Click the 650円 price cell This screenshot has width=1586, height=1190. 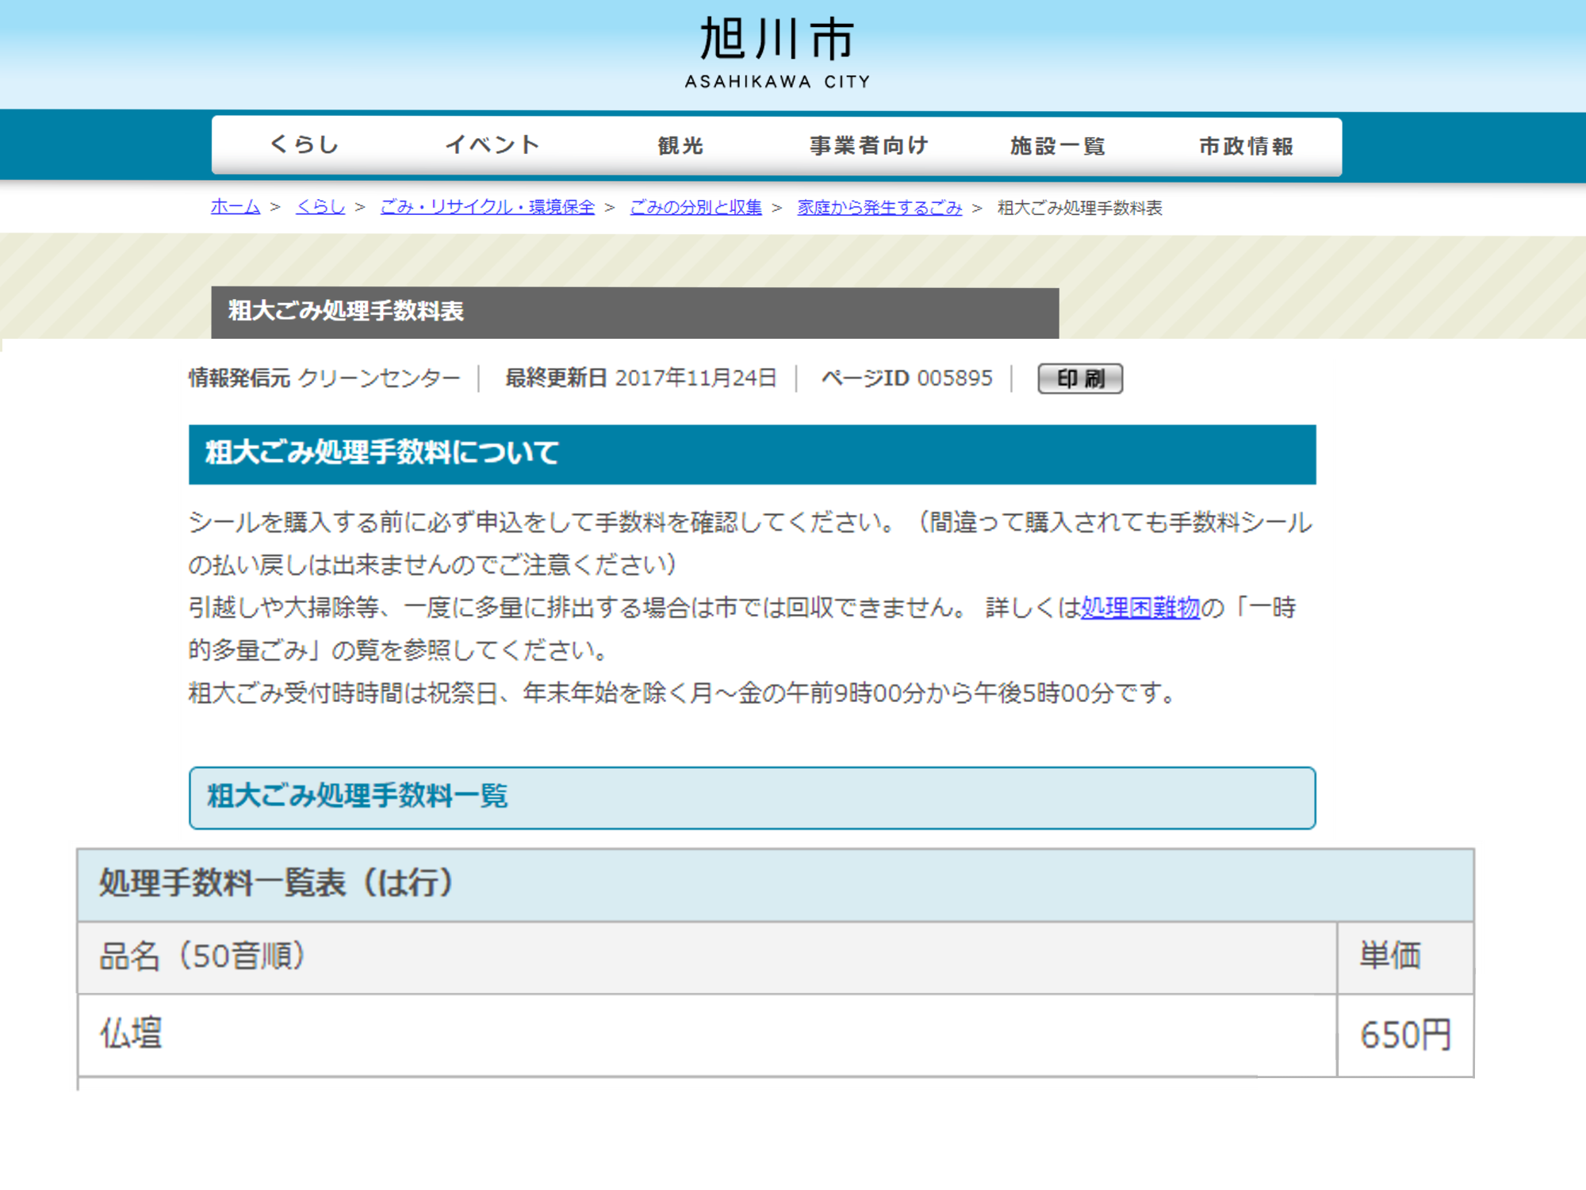(1405, 1035)
